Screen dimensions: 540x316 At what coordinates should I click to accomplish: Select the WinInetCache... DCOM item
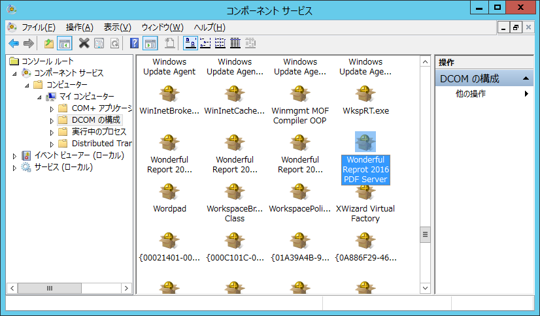tap(235, 101)
